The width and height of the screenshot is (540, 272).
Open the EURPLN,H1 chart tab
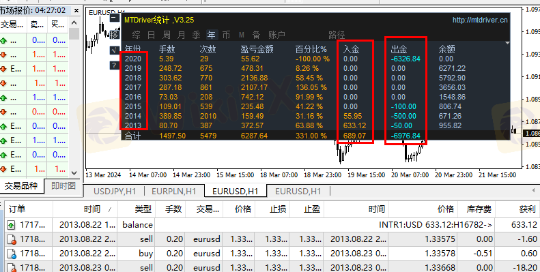173,191
